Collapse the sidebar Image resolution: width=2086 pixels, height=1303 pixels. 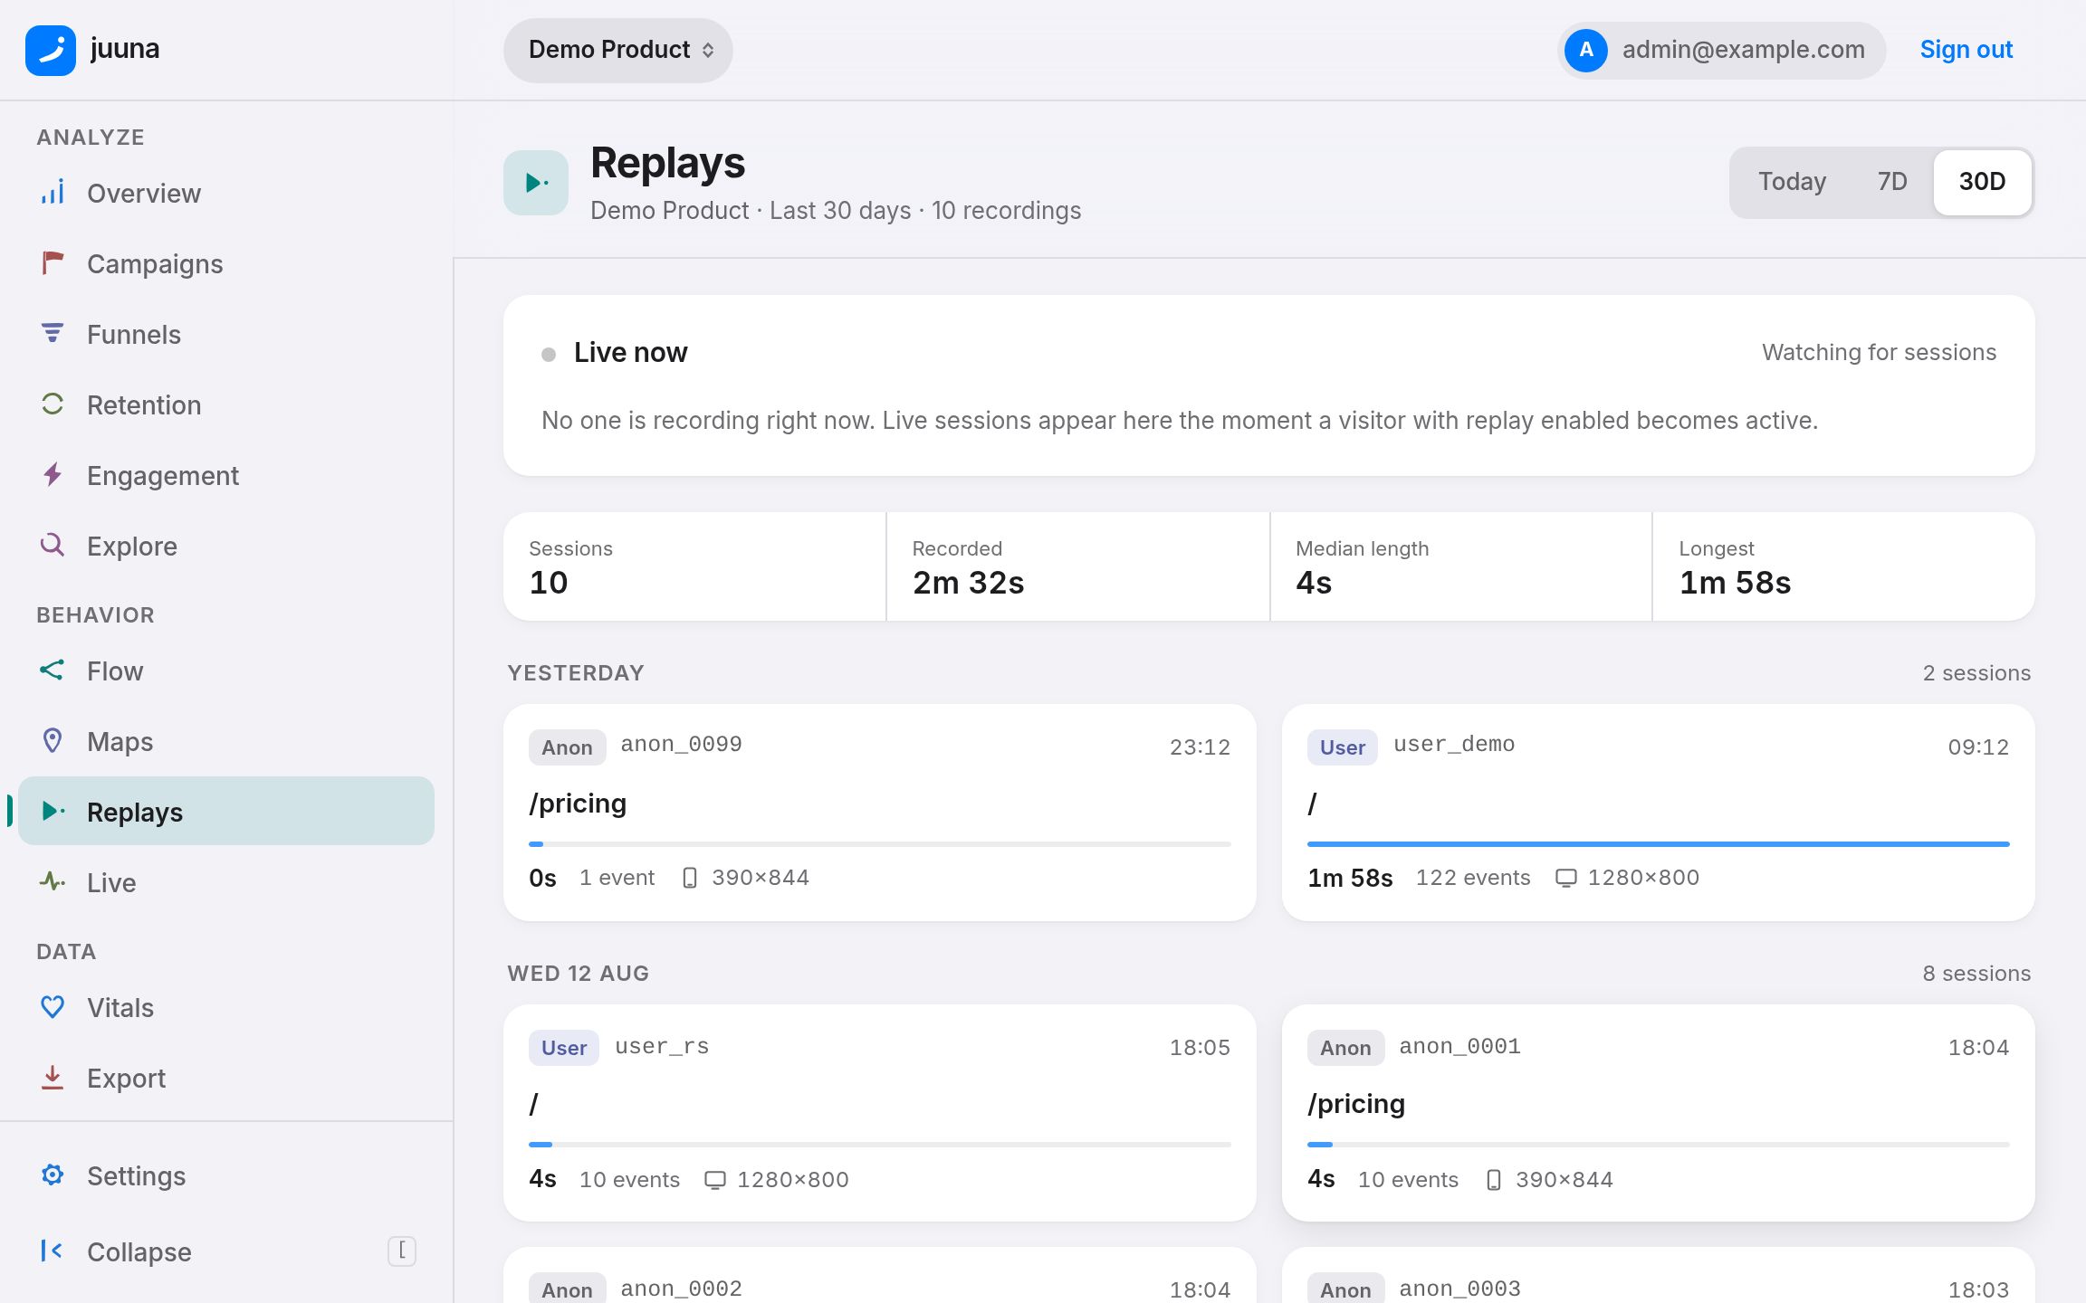[226, 1251]
